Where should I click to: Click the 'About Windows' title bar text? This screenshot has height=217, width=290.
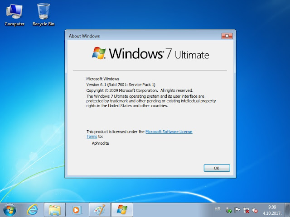[84, 36]
